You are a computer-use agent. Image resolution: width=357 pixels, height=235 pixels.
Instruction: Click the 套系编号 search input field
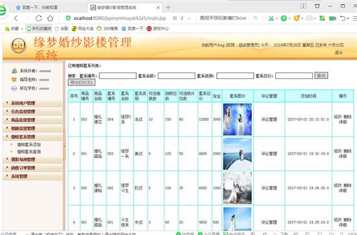point(117,76)
